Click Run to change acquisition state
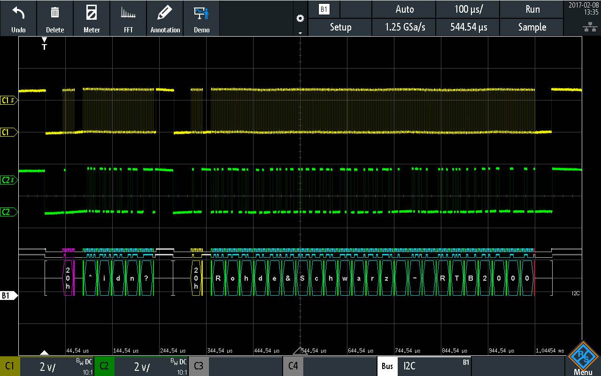The width and height of the screenshot is (601, 376). point(532,9)
